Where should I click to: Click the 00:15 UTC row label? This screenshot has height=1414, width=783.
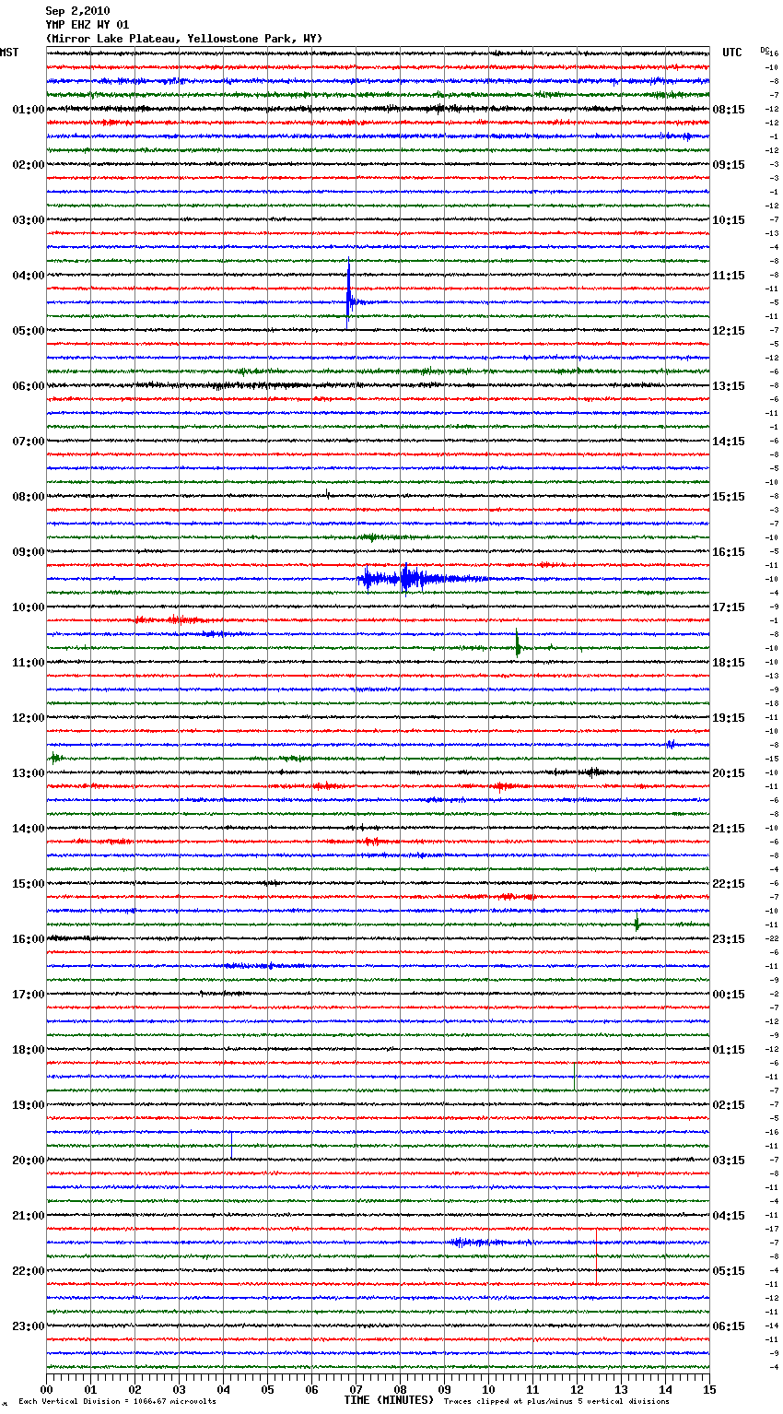click(729, 995)
